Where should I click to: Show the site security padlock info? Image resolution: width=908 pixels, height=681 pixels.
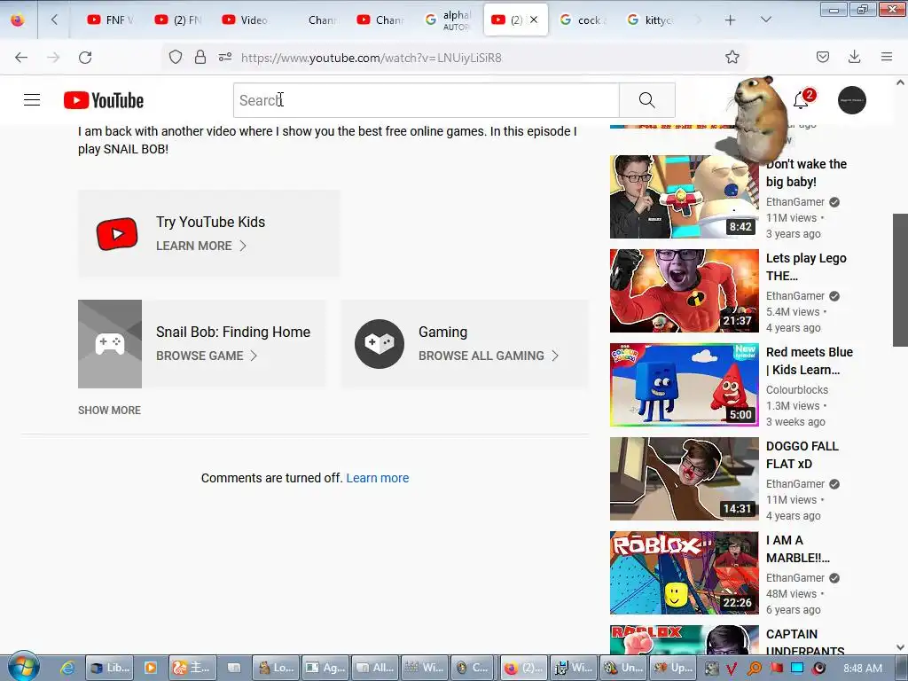(x=200, y=57)
